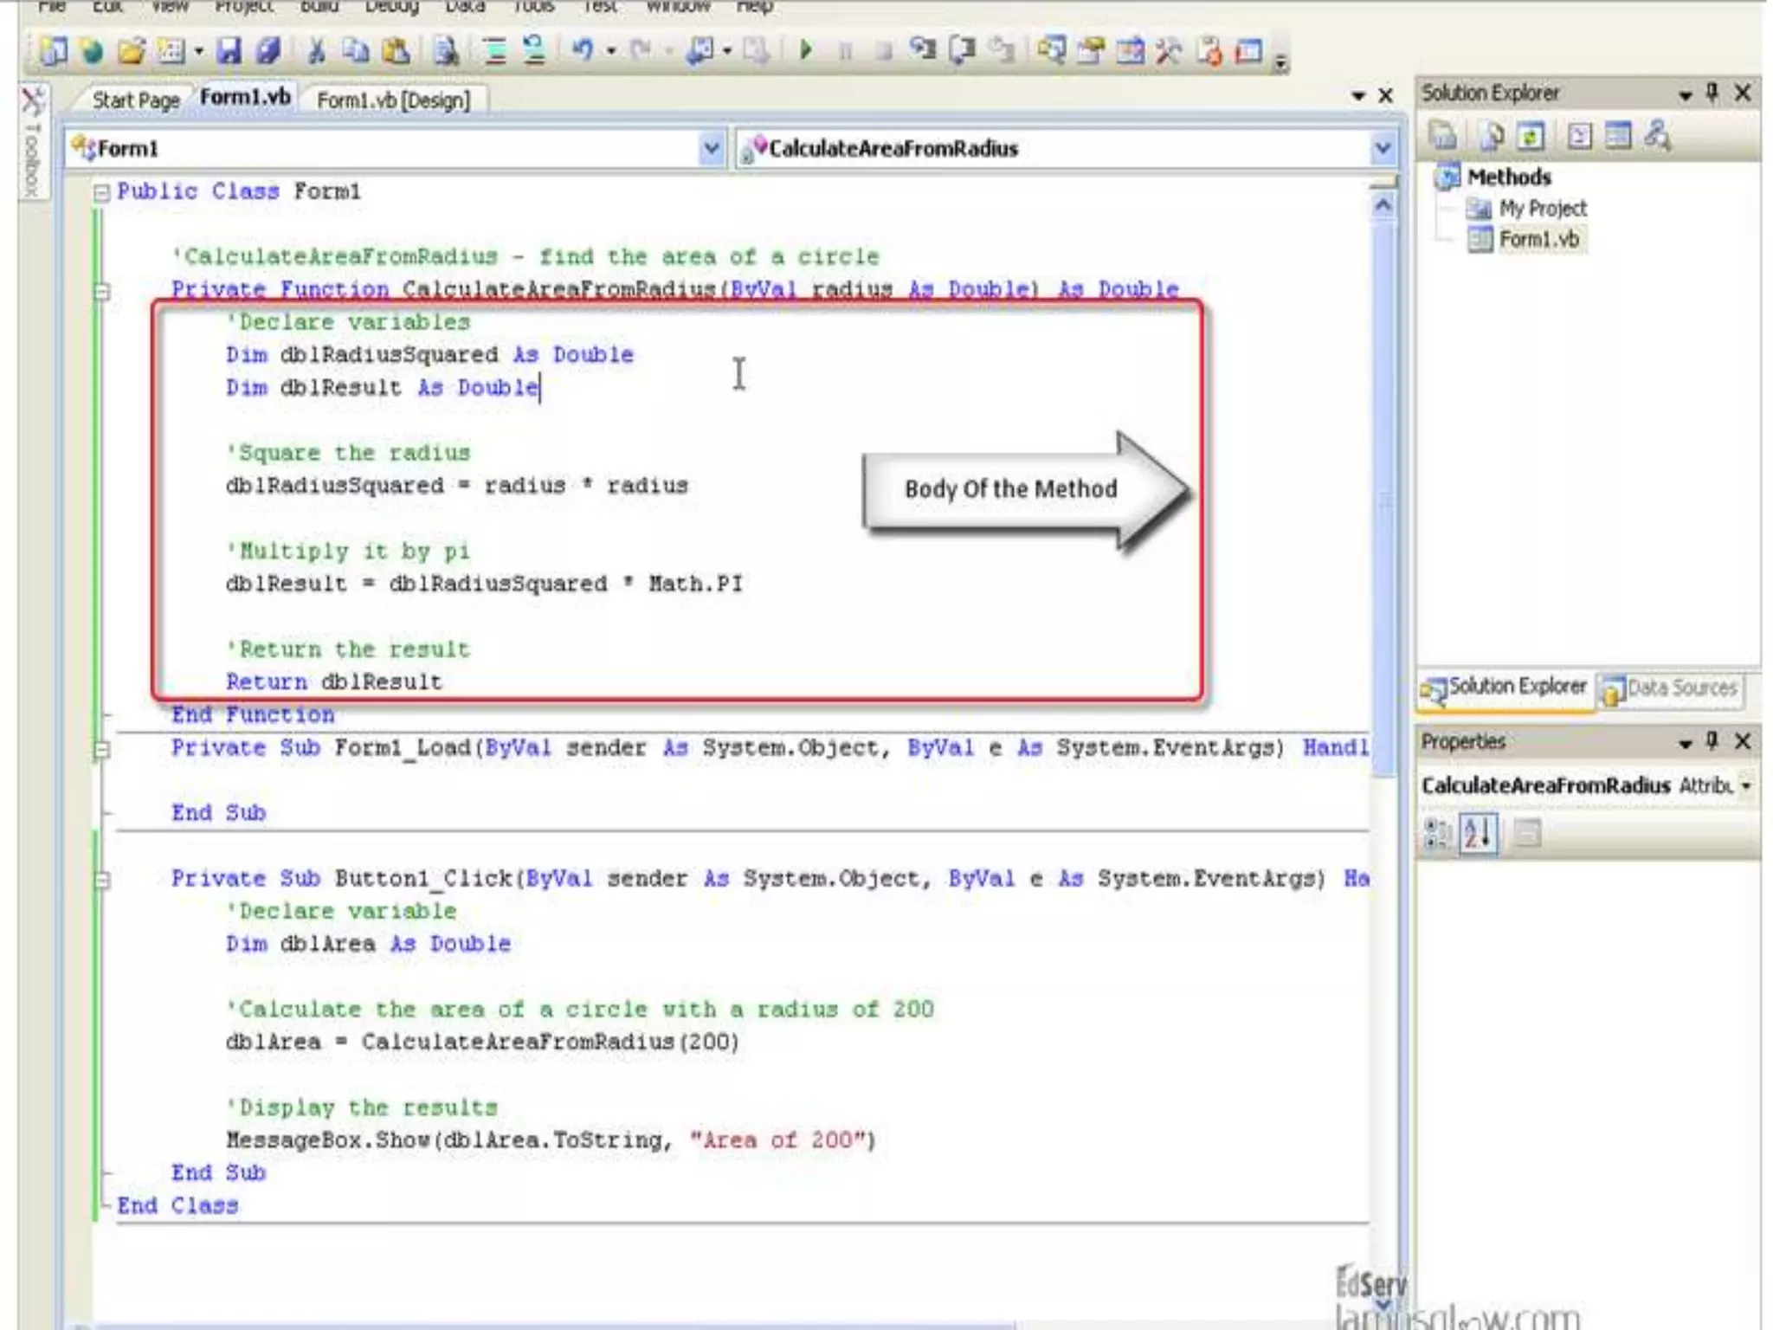Open the Properties object selector dropdown
The width and height of the screenshot is (1773, 1330).
point(1746,786)
